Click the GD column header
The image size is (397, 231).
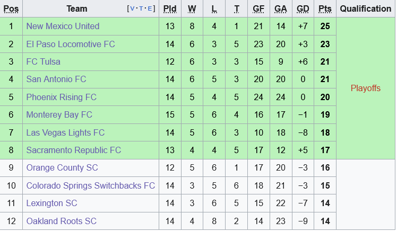pyautogui.click(x=303, y=9)
